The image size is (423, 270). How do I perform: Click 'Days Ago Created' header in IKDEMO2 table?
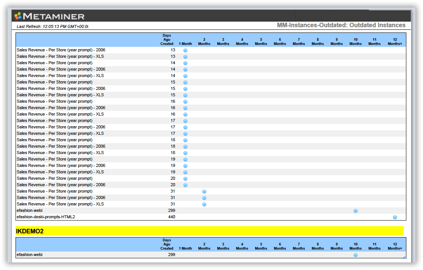point(167,244)
